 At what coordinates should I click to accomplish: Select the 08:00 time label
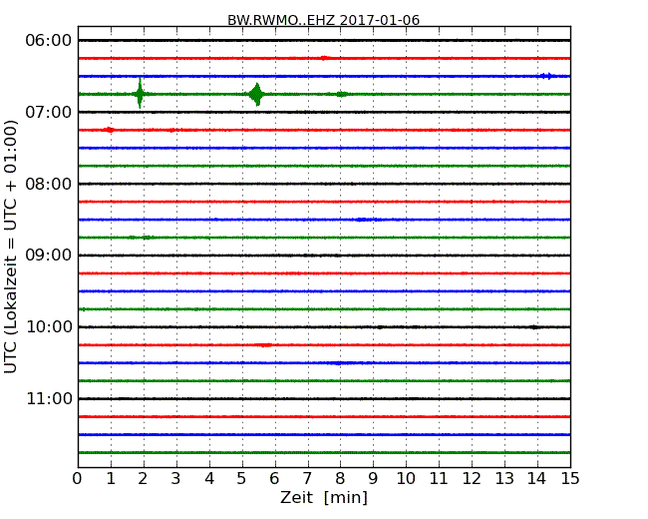pyautogui.click(x=49, y=184)
